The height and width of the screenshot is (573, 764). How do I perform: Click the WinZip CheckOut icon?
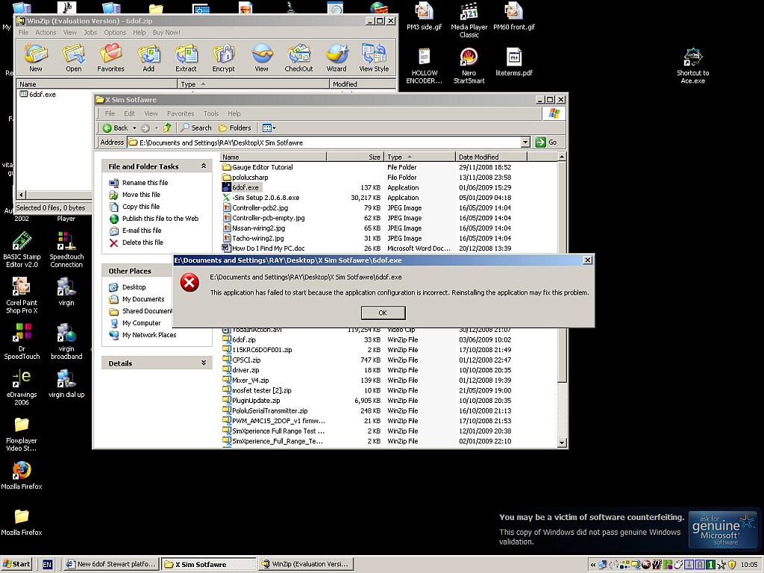coord(298,57)
